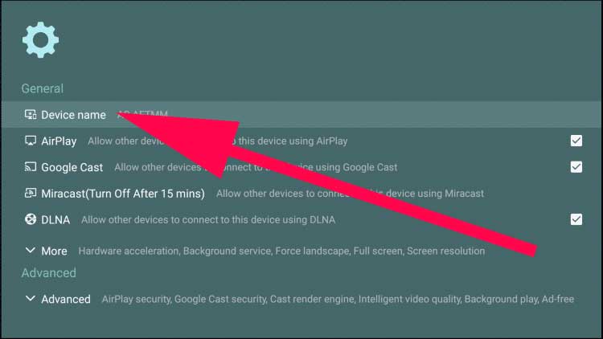
Task: Disable the AirPlay checkbox
Action: (x=576, y=141)
